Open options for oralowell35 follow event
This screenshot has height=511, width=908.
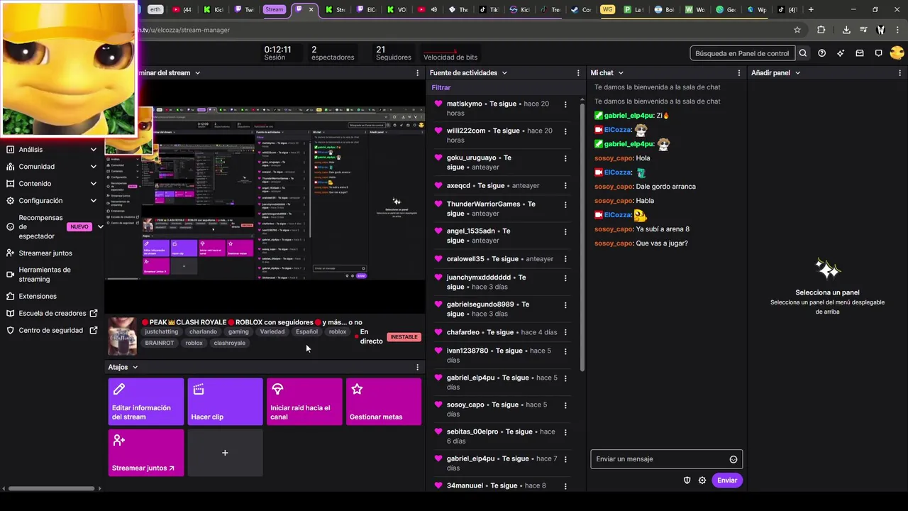(x=565, y=259)
